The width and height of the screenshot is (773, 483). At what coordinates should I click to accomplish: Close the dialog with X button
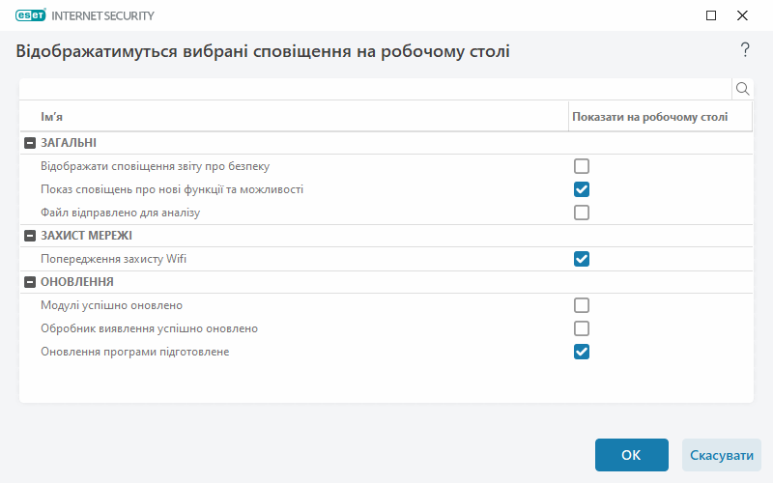click(742, 15)
